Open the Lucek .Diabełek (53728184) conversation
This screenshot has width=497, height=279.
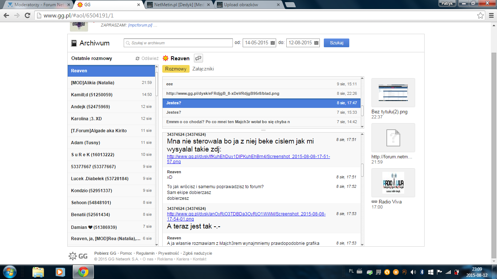[111, 179]
